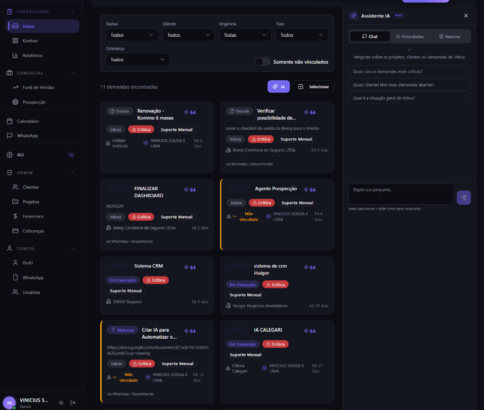Expand the Cobrança filter dropdown
Image resolution: width=484 pixels, height=410 pixels.
pos(137,59)
